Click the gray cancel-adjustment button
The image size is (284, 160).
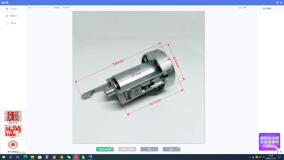tap(127, 149)
